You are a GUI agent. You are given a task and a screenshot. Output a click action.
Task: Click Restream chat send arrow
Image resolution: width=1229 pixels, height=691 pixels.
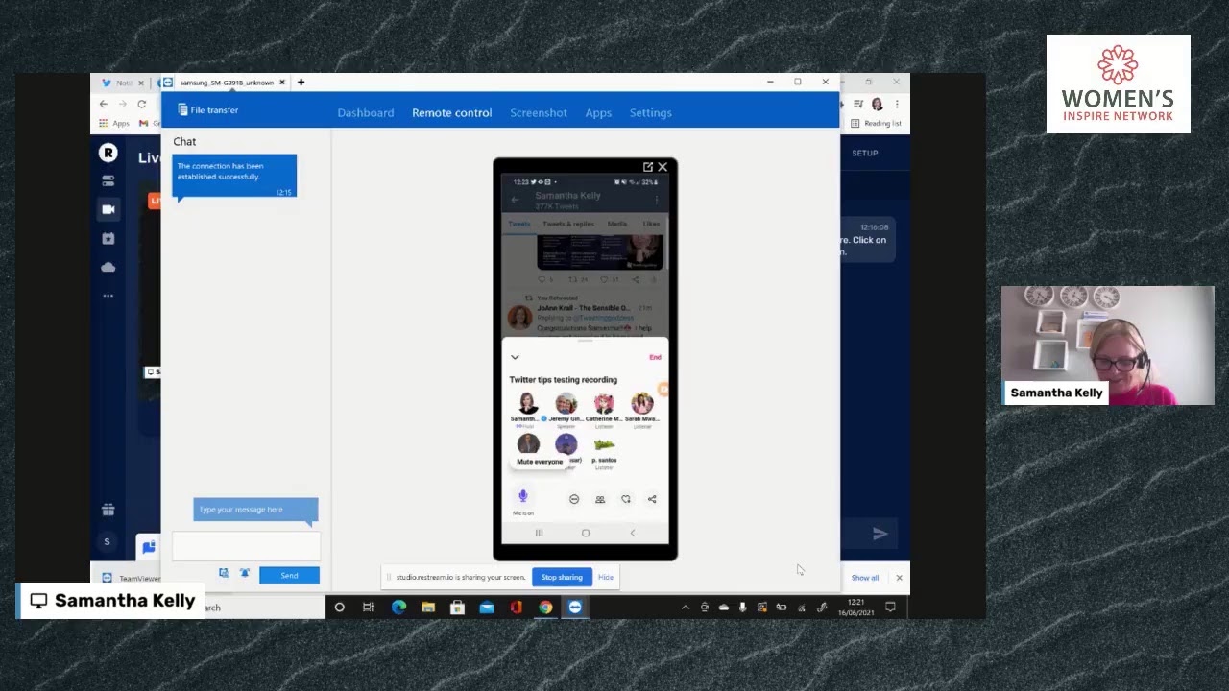pos(880,534)
